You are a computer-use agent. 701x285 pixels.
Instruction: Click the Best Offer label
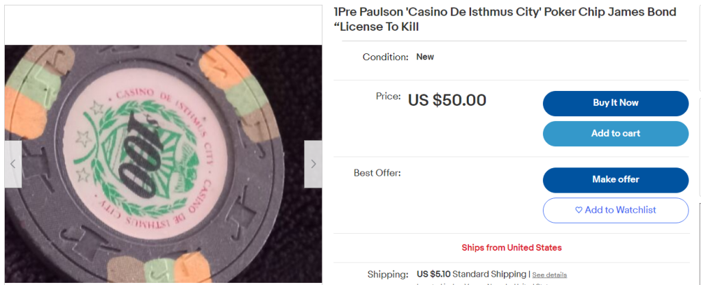[x=377, y=173]
